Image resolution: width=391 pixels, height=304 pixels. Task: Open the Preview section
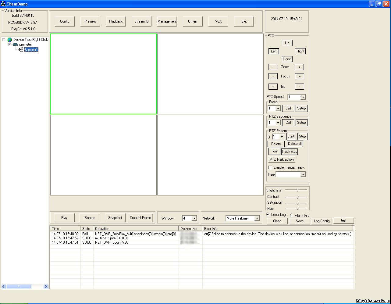(90, 21)
